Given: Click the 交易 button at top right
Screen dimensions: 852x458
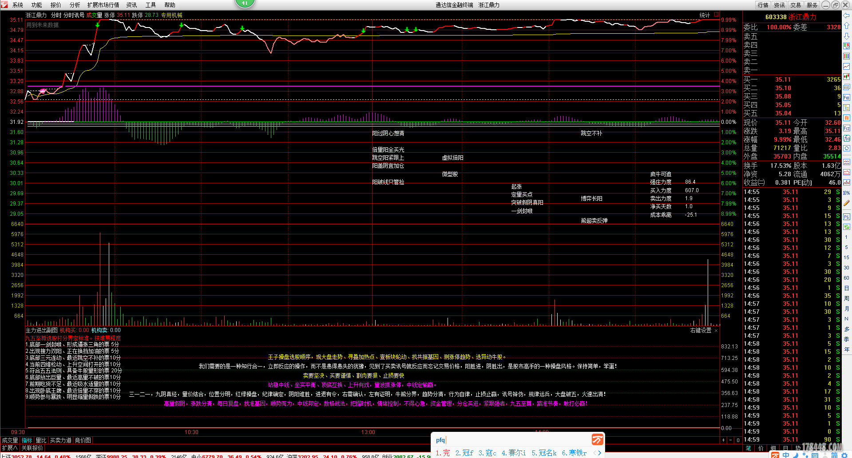Looking at the screenshot, I should 796,5.
